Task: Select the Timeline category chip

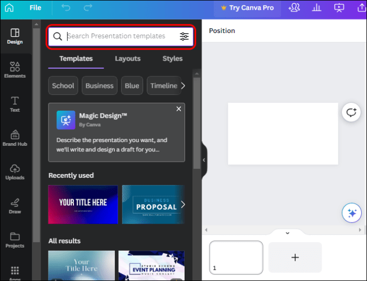Action: (x=164, y=86)
